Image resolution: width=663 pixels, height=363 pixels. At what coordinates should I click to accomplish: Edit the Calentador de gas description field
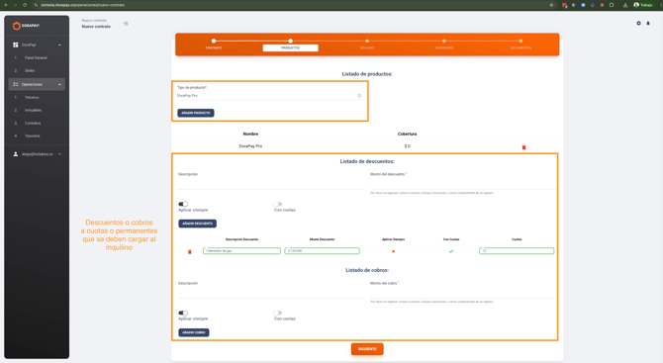(241, 251)
